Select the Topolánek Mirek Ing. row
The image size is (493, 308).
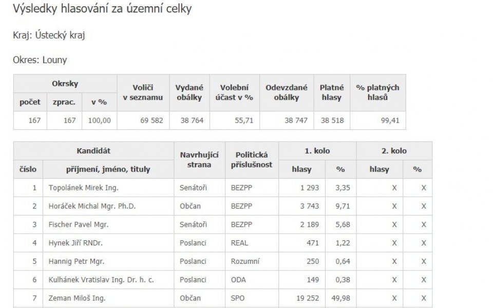[x=222, y=188]
